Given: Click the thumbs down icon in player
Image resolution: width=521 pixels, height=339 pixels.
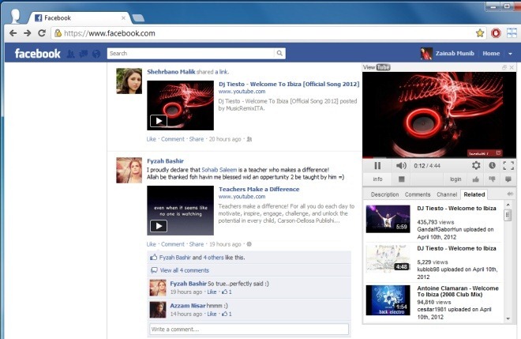Looking at the screenshot, I should 492,179.
